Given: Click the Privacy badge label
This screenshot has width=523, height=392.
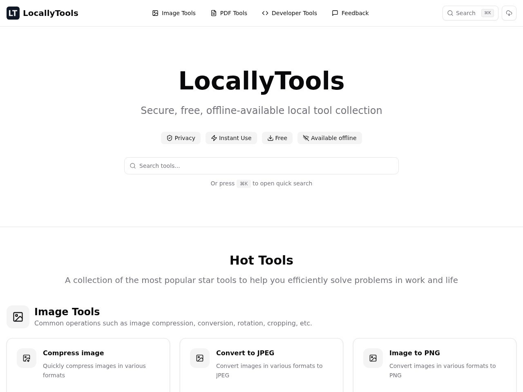Looking at the screenshot, I should tap(185, 138).
